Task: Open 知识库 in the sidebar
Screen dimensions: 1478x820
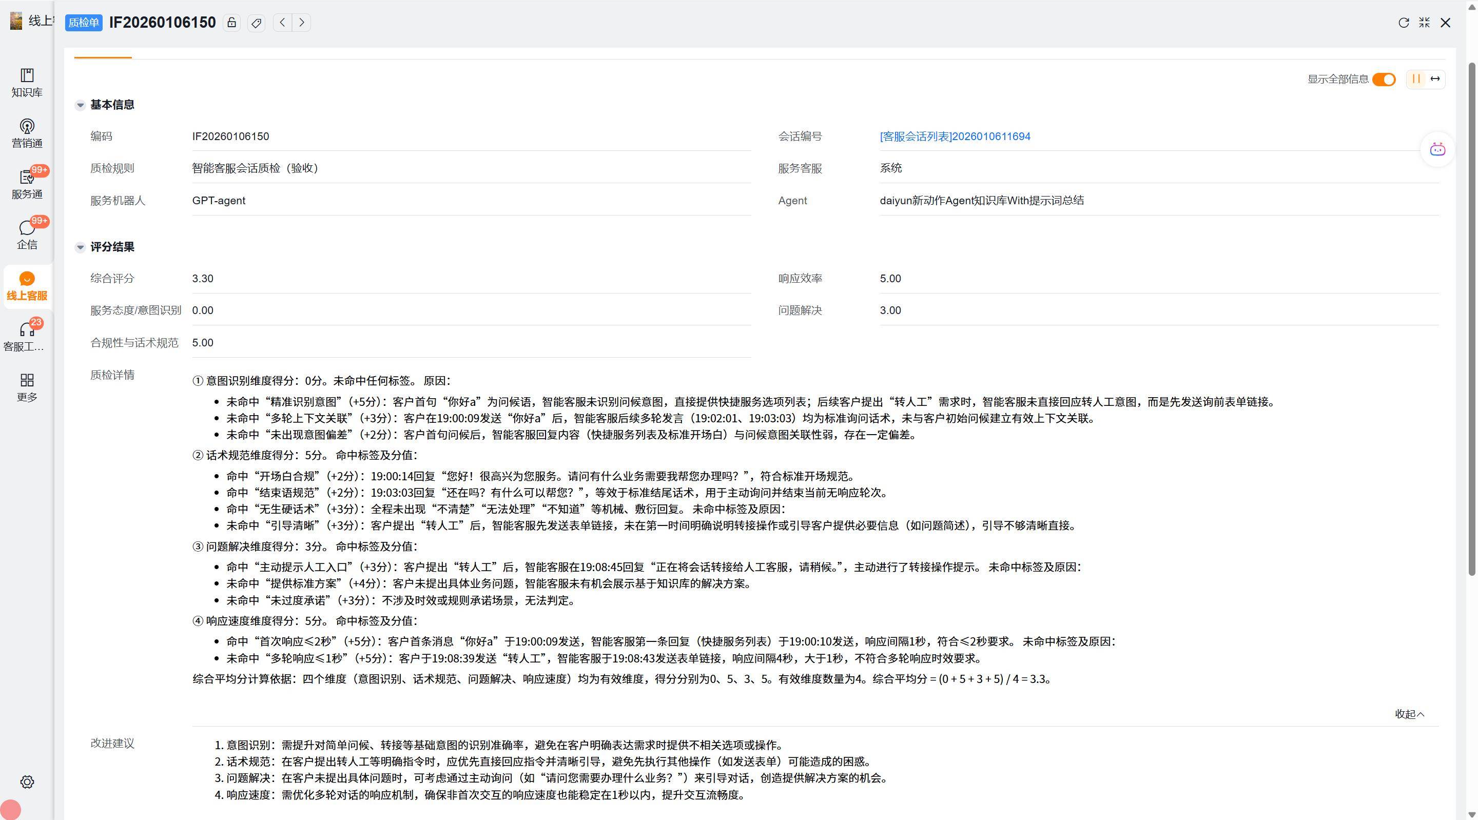Action: tap(27, 83)
